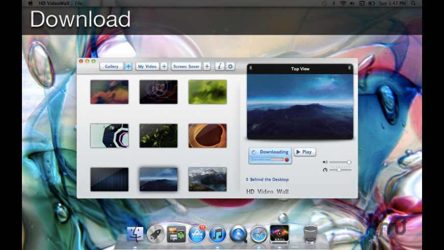Screen dimensions: 444x250
Task: Choose the dark blue stripes thumbnail
Action: pyautogui.click(x=109, y=179)
